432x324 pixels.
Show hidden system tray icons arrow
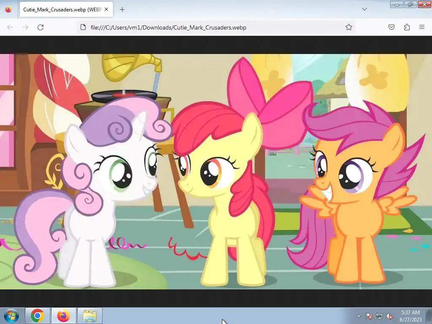click(359, 316)
